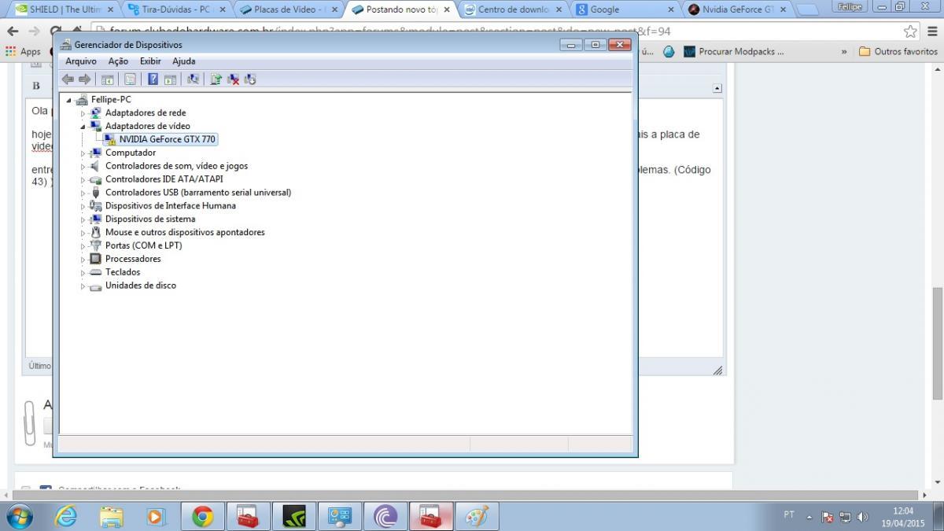
Task: Click the Chrome back navigation arrow
Action: (13, 31)
